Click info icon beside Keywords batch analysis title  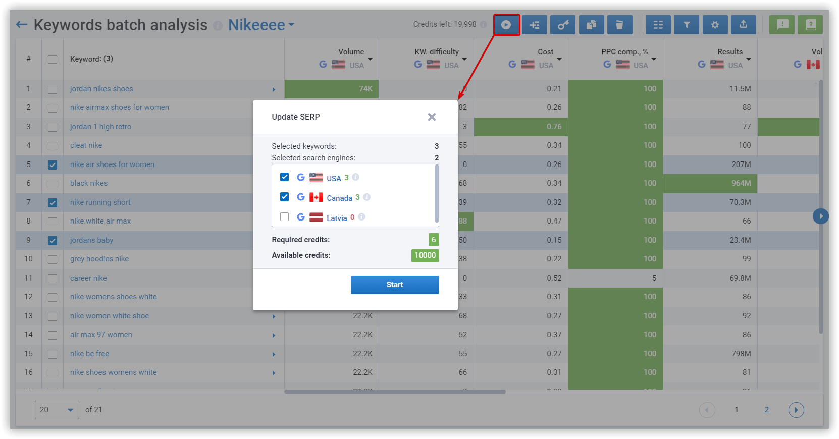(218, 25)
